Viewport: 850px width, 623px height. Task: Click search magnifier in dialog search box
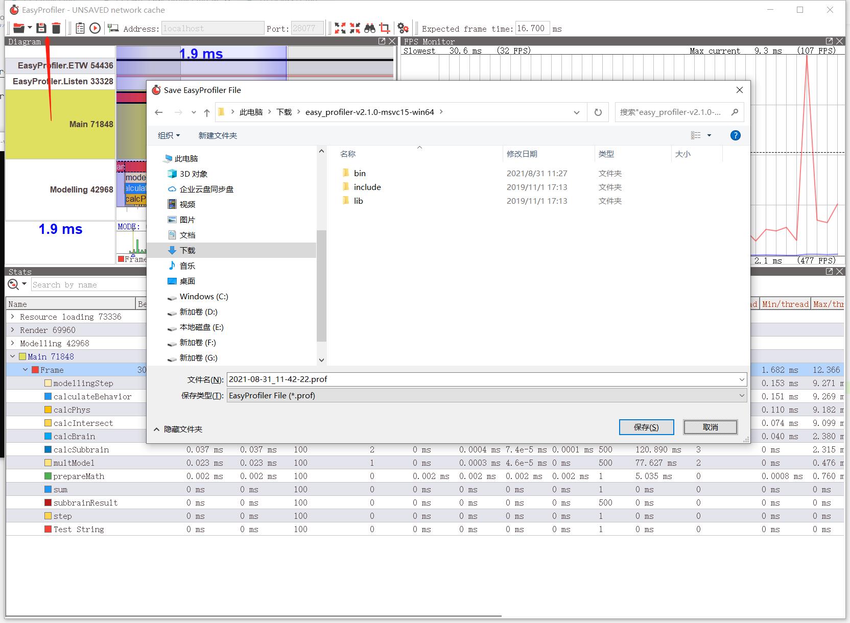click(x=735, y=112)
